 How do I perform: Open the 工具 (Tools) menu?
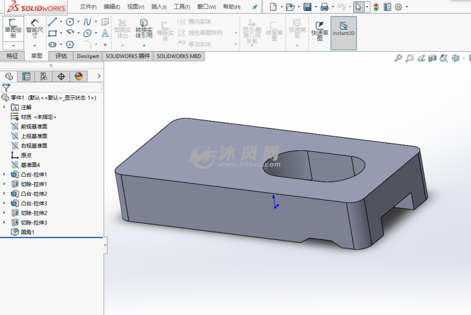click(182, 7)
